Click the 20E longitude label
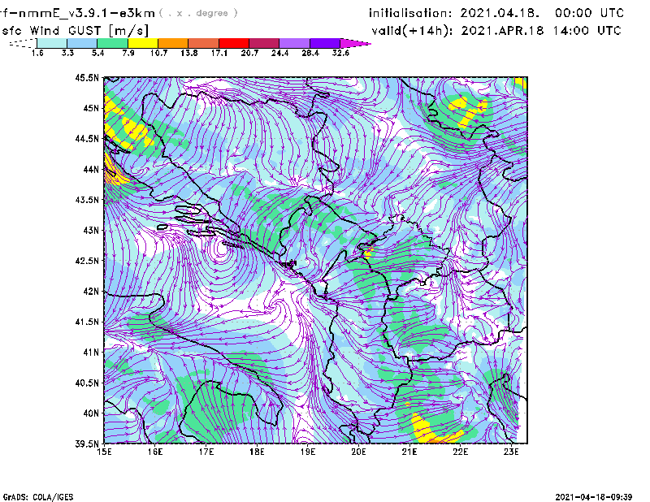 [x=358, y=452]
